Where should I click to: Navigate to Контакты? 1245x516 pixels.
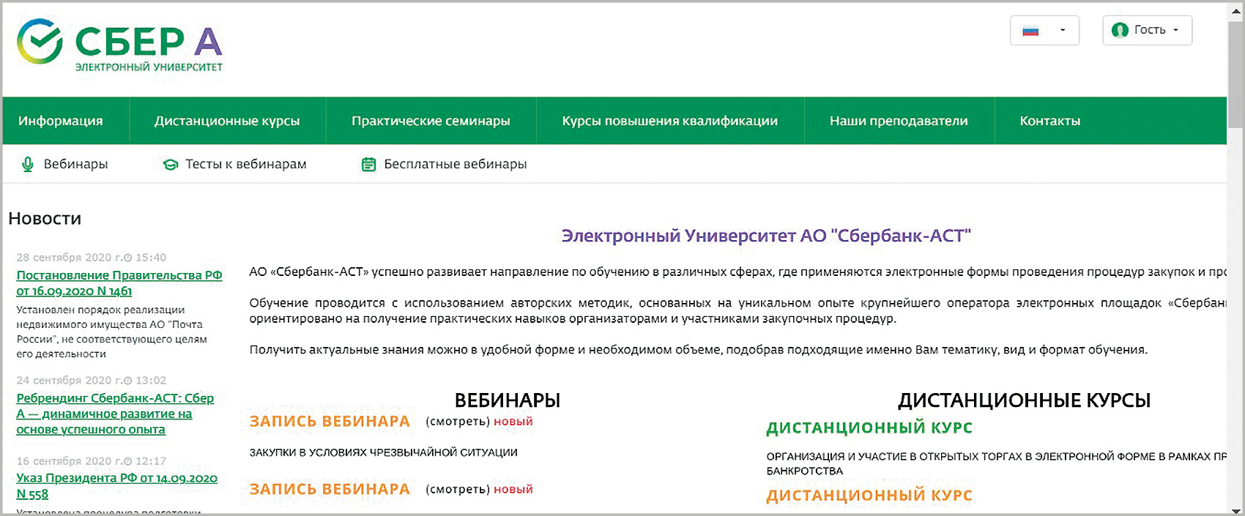(x=1049, y=121)
